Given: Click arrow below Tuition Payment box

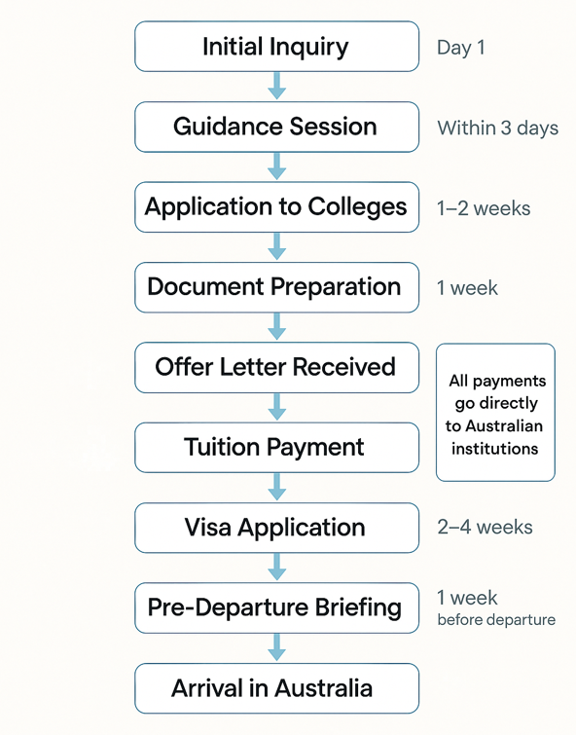Looking at the screenshot, I should [x=276, y=487].
